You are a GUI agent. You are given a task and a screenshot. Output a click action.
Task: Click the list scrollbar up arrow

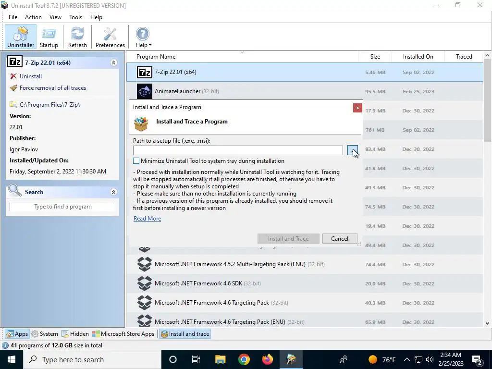487,56
